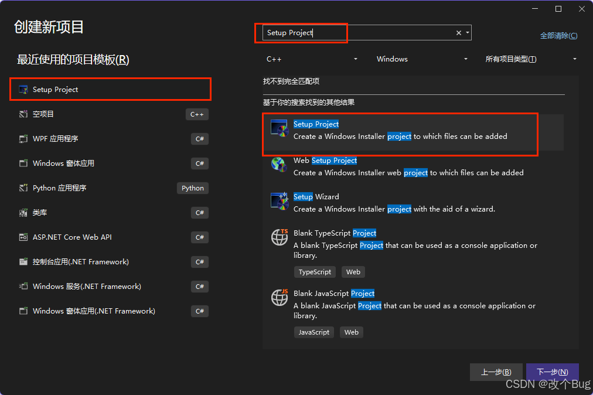Click the Setup Project icon in recent templates
593x395 pixels.
[23, 90]
